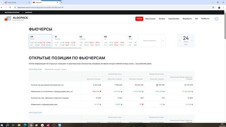Open the red X app on taskbar
The height and width of the screenshot is (127, 226).
coord(48,125)
